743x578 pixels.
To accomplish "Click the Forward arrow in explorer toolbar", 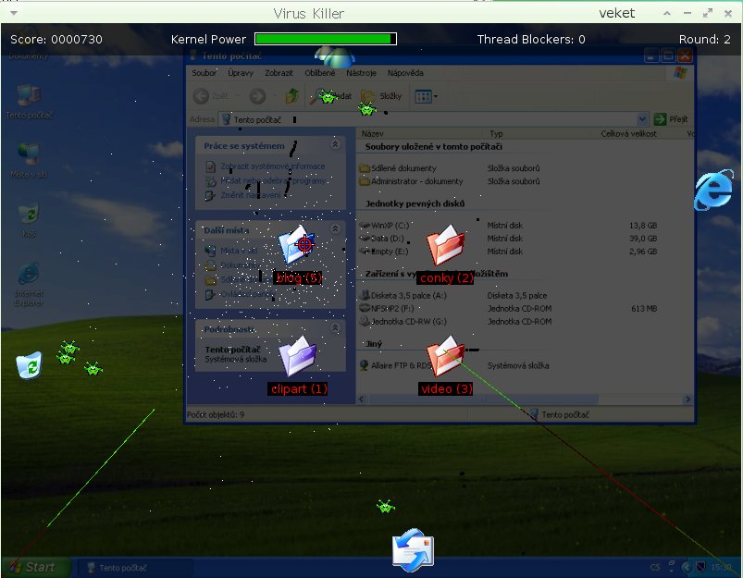I will [x=258, y=96].
